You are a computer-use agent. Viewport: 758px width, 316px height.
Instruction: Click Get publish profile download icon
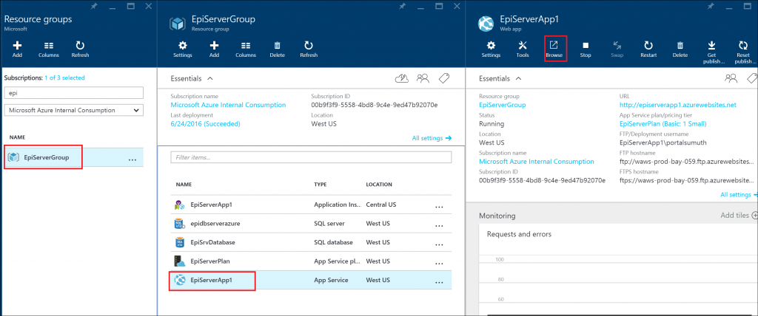point(711,46)
